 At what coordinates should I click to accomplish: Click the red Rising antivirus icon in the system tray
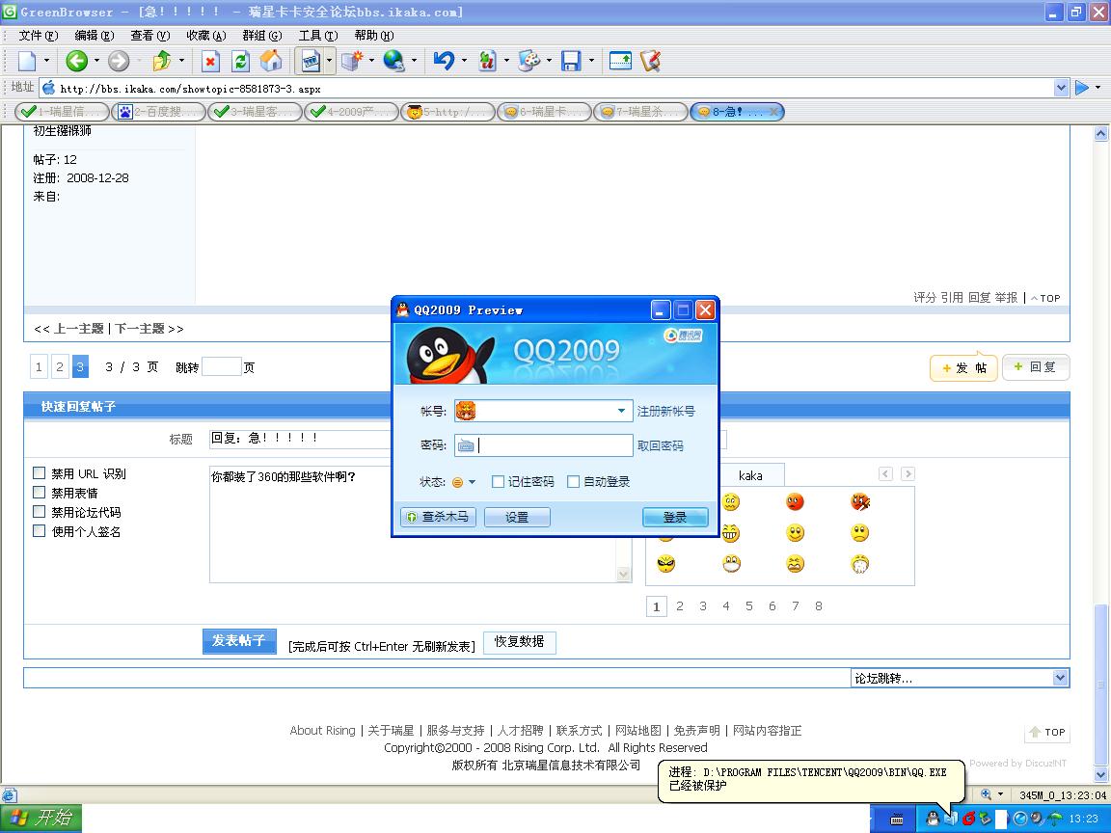pyautogui.click(x=968, y=819)
